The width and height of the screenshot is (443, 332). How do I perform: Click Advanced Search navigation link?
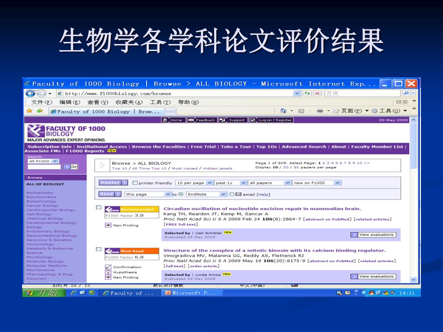pos(304,147)
